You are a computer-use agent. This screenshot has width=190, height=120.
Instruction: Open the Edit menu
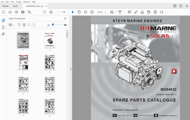pos(7,2)
